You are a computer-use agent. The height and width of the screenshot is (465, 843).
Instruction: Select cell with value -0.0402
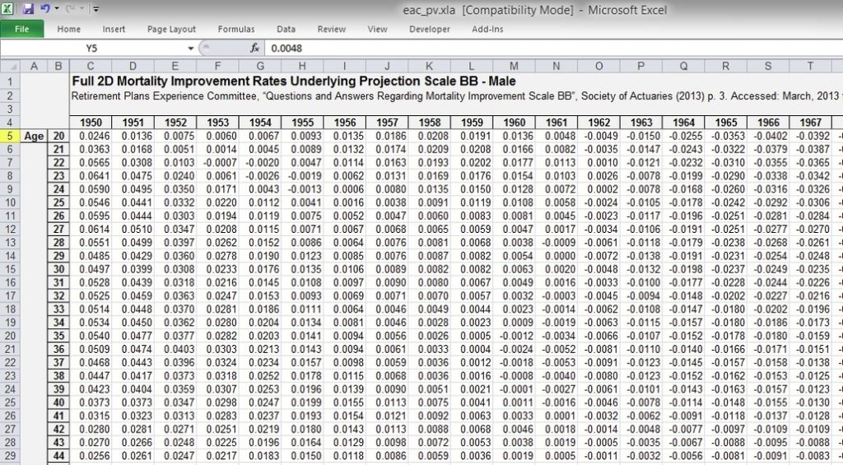[x=768, y=136]
